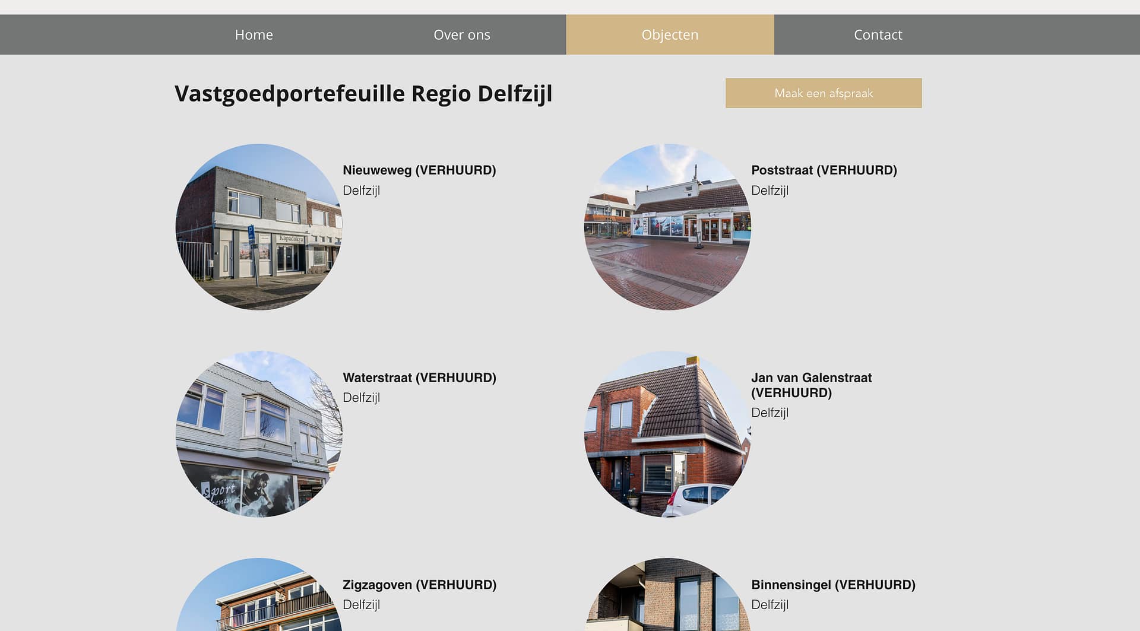The image size is (1140, 631).
Task: Select the Binnensingel (VERHUURD) title
Action: point(833,585)
